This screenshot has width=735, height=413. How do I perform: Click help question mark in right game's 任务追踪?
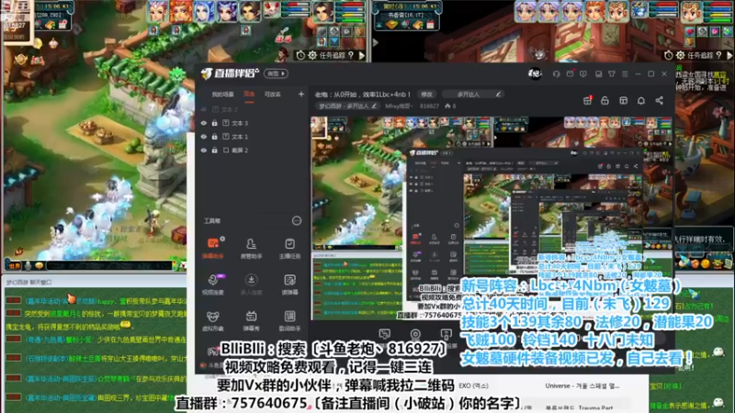[x=719, y=55]
